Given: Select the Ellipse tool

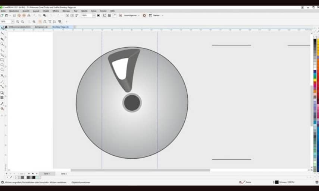Looking at the screenshot, I should (x=2, y=64).
